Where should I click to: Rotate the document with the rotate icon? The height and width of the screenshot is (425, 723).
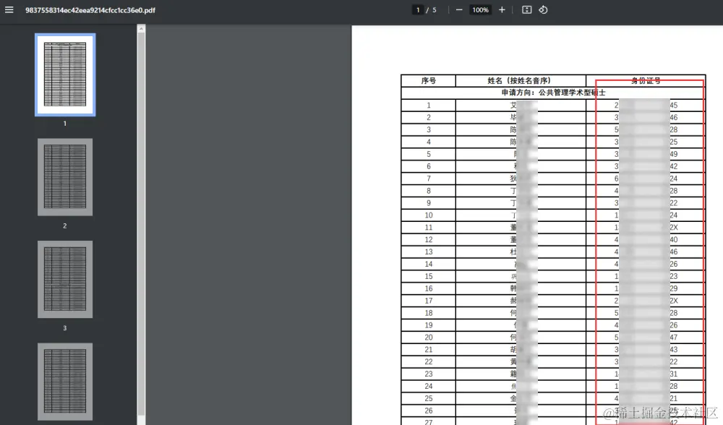click(543, 9)
